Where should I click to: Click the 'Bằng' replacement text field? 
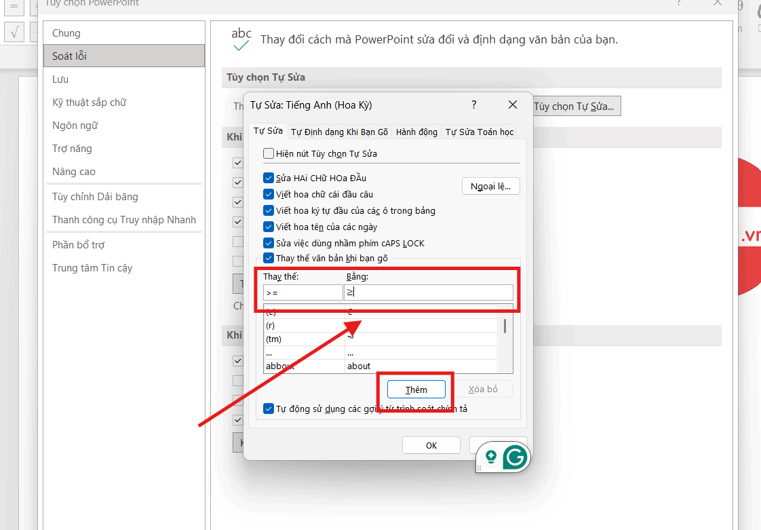[x=429, y=292]
